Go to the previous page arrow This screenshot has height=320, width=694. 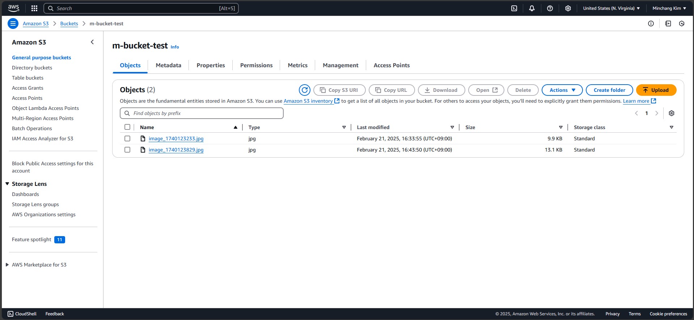(x=636, y=113)
